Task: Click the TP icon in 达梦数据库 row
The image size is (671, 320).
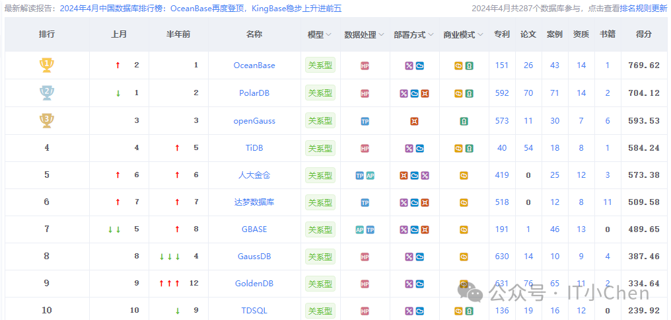Action: [x=365, y=202]
